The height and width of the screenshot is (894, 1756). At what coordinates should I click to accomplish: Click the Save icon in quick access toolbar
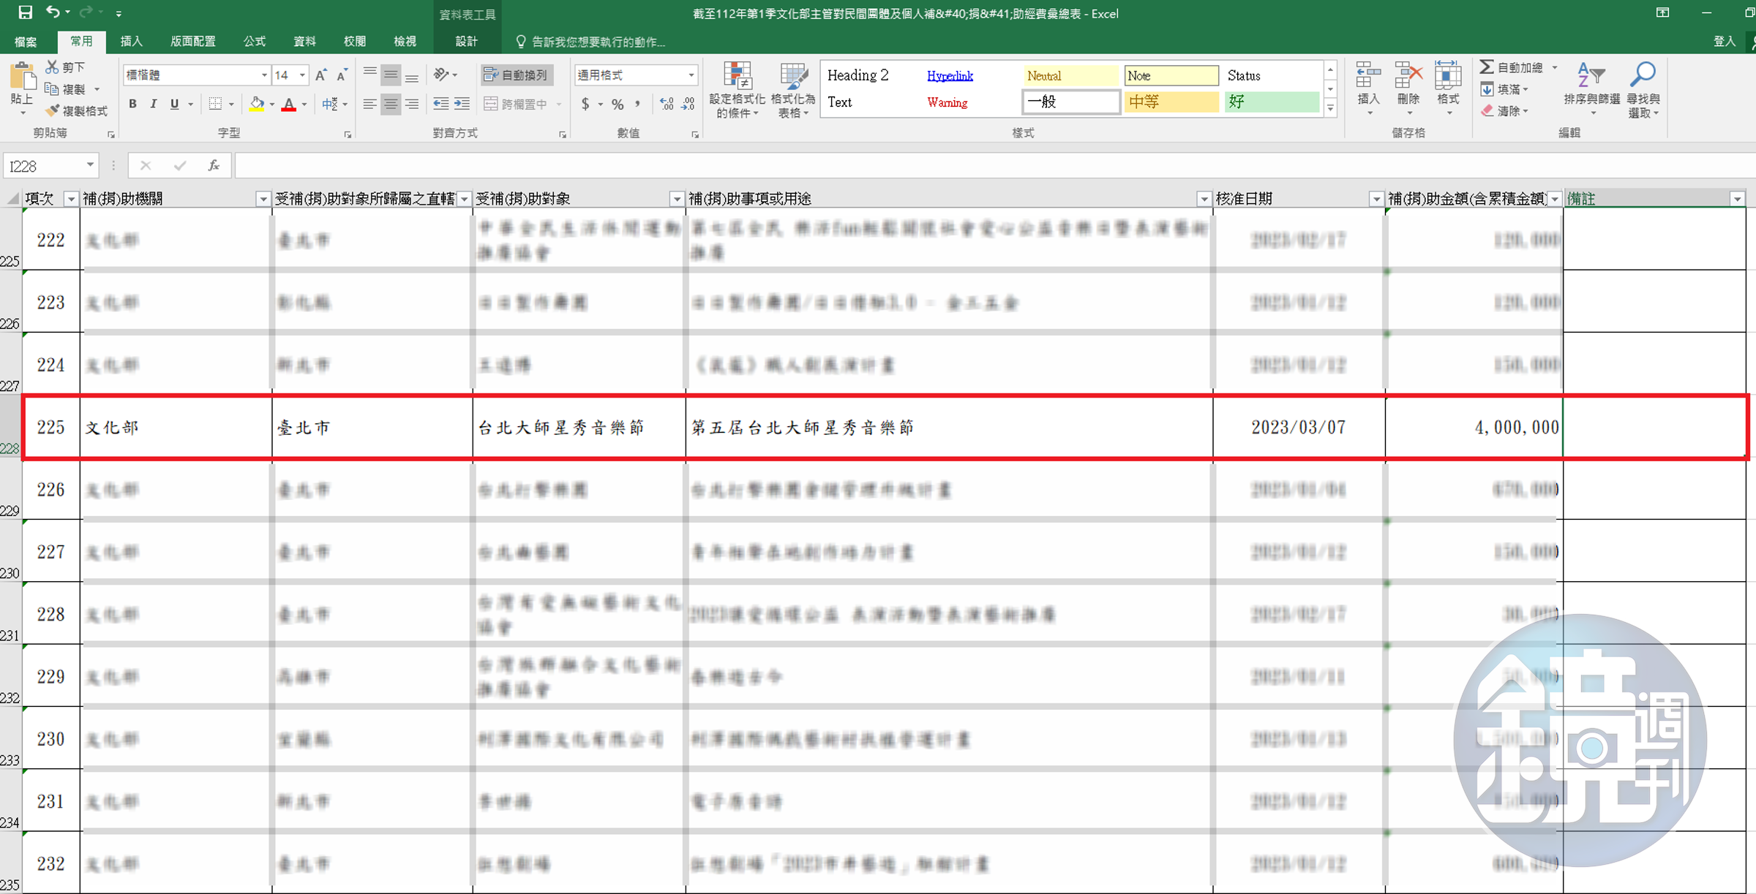point(25,12)
